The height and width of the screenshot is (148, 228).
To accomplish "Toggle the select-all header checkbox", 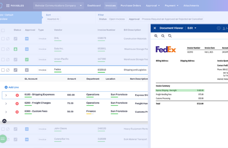I will (x=3, y=30).
